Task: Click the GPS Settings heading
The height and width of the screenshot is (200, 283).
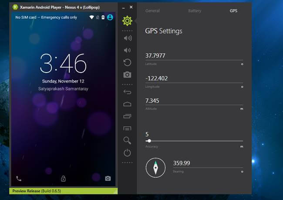Action: 164,31
